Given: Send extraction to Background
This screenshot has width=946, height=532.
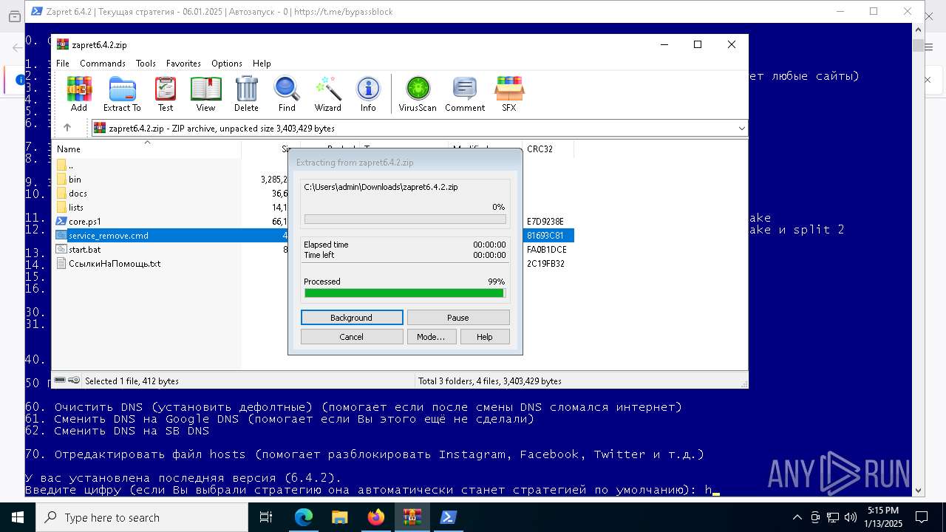Looking at the screenshot, I should pos(352,318).
